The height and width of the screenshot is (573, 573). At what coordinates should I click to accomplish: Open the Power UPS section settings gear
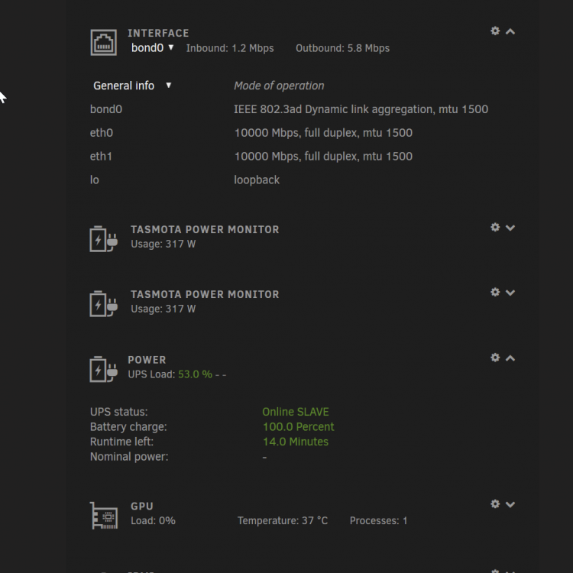click(x=495, y=358)
